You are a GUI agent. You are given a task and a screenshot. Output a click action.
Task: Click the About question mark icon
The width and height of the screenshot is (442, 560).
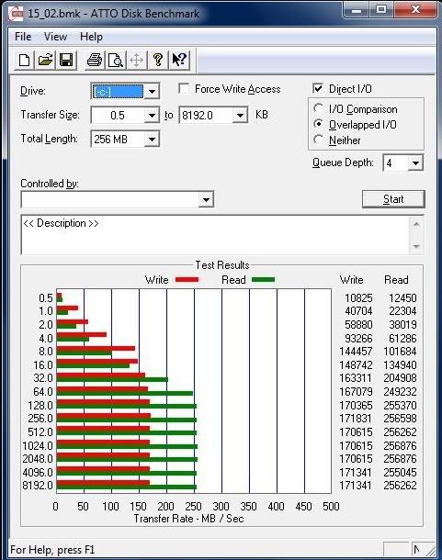158,60
